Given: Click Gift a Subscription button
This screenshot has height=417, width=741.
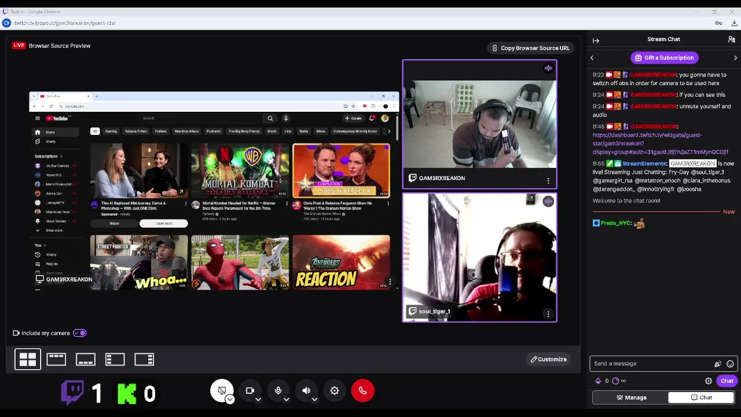Looking at the screenshot, I should tap(663, 58).
